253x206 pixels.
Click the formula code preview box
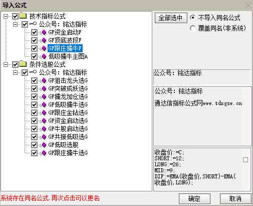click(x=202, y=169)
